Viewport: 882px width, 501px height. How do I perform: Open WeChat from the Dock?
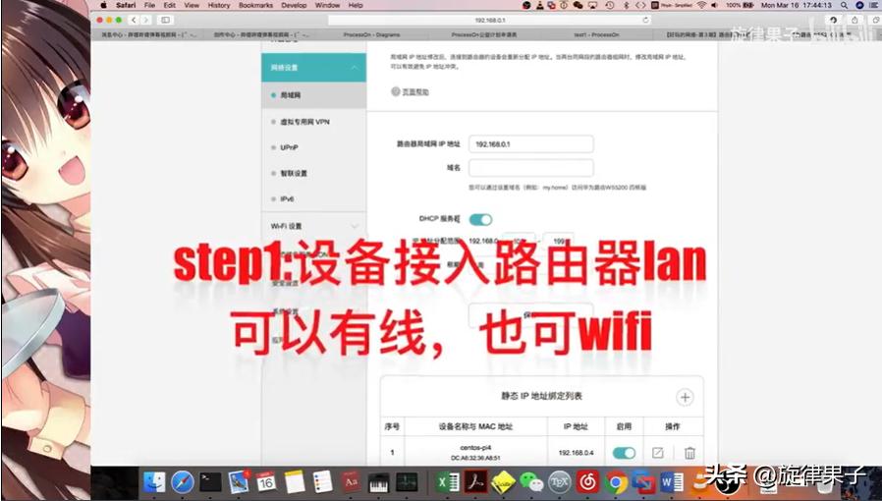coord(531,482)
